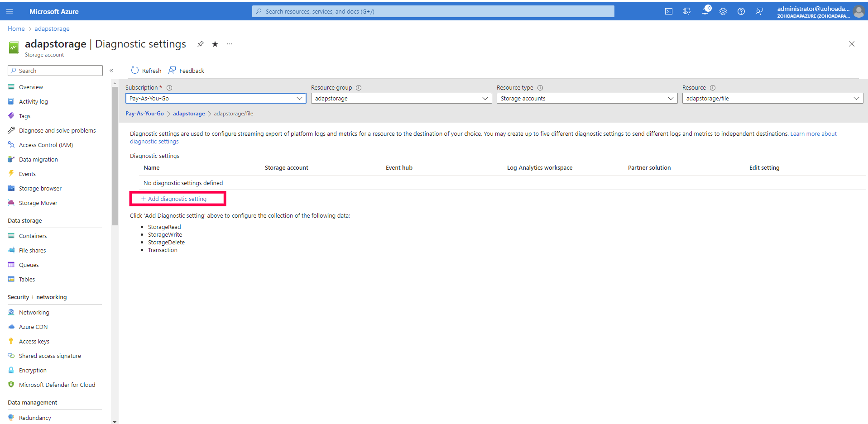Open Shared access signature settings
868x424 pixels.
[x=50, y=355]
